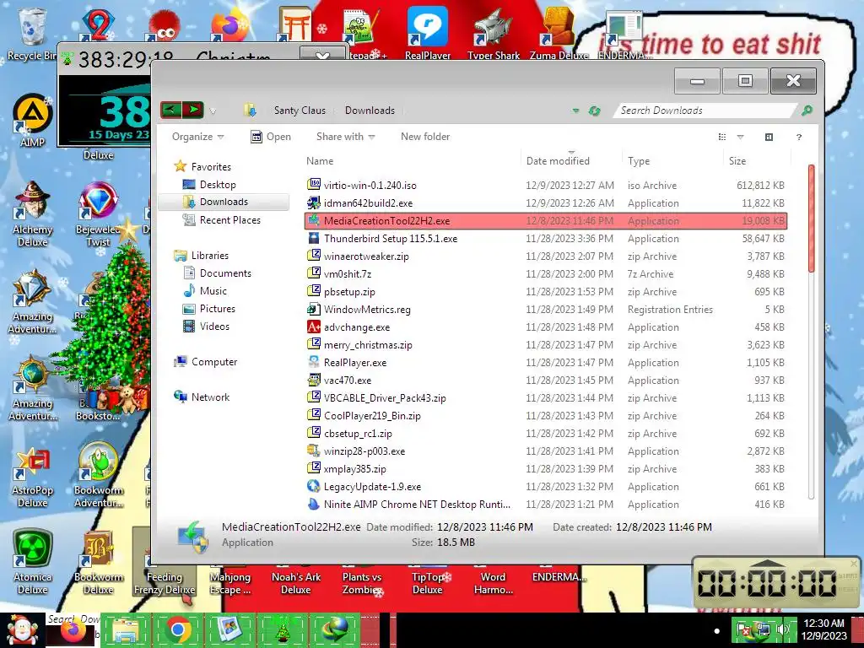The height and width of the screenshot is (648, 864).
Task: Click the LegacyUpdate-1.9.exe file icon
Action: (314, 486)
